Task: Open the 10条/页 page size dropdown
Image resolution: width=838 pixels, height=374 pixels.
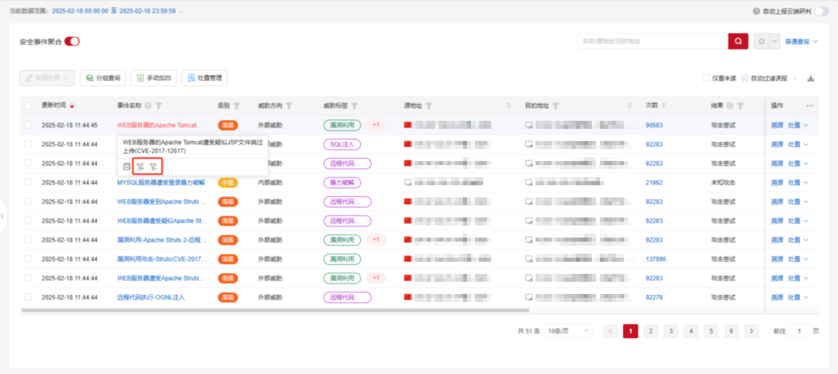Action: point(567,331)
